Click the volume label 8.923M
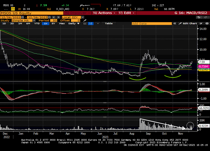Viewport: 210px width, 151px height. (x=203, y=126)
